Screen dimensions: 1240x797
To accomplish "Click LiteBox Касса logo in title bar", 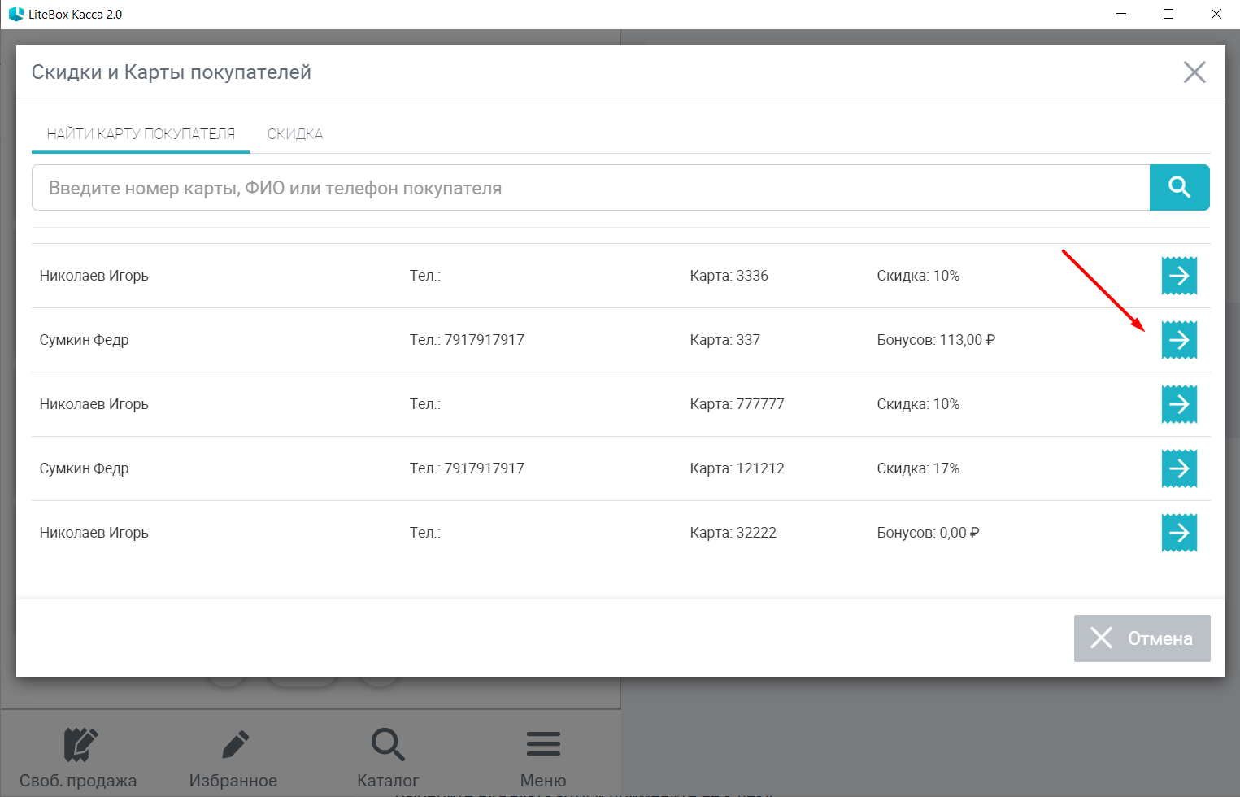I will click(x=16, y=14).
